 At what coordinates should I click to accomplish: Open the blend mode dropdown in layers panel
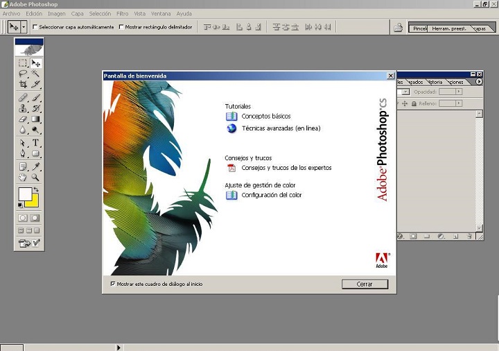coord(405,92)
